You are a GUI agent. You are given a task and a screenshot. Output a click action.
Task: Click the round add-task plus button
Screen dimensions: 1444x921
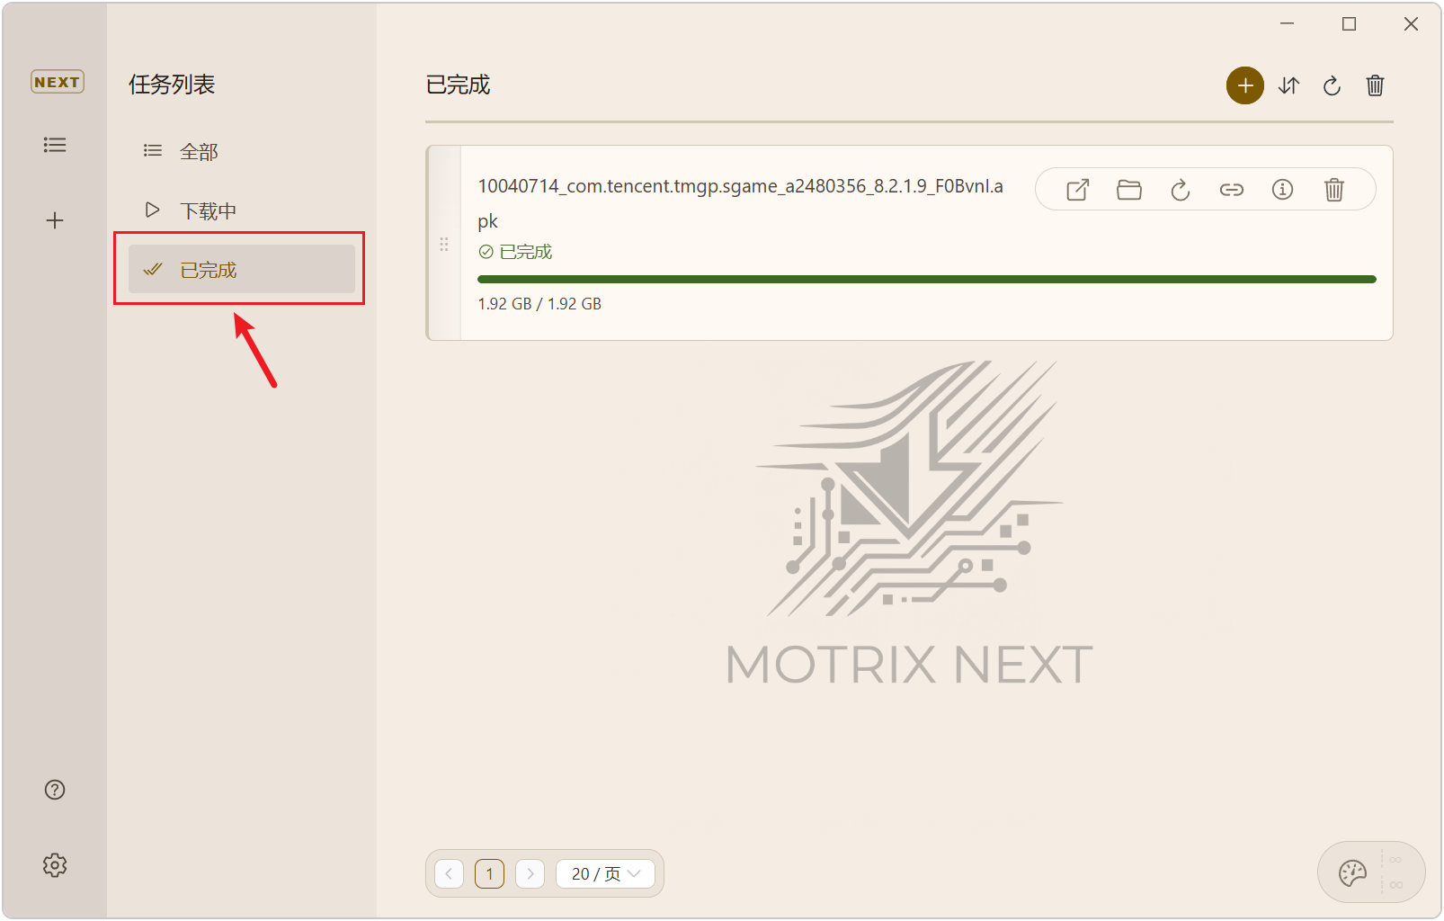[1245, 85]
